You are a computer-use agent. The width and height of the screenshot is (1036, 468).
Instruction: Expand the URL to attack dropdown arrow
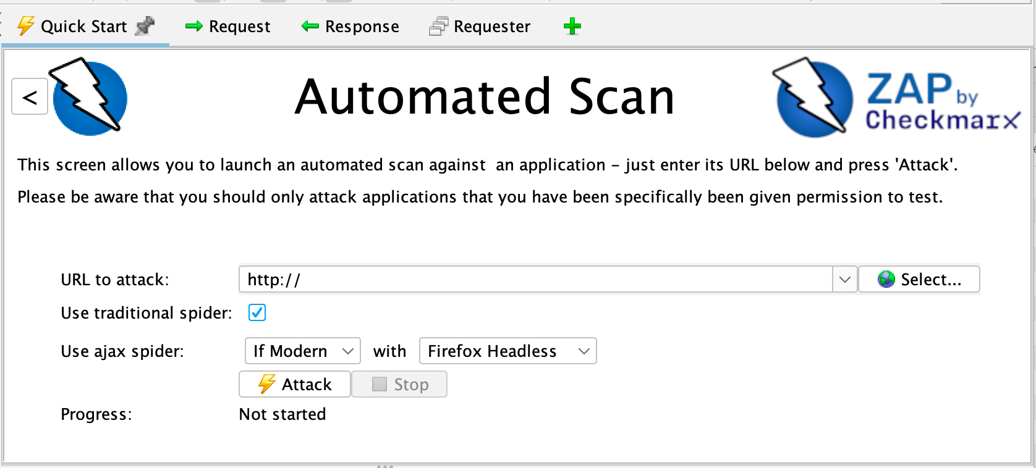[844, 280]
